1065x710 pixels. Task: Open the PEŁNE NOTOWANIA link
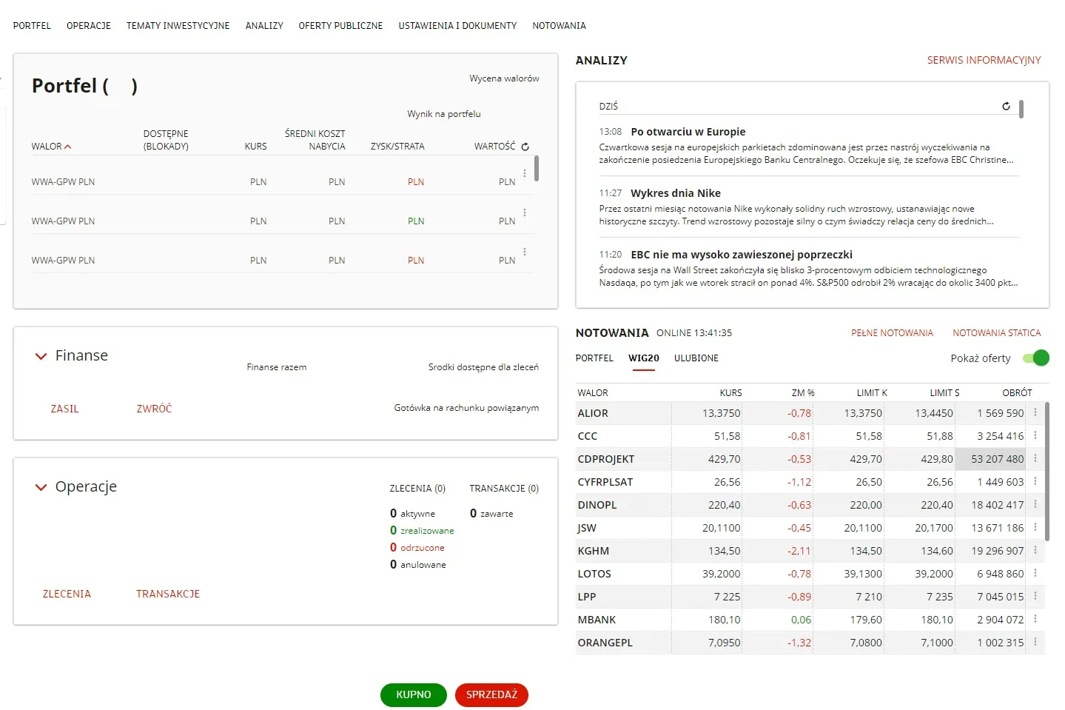(x=893, y=333)
